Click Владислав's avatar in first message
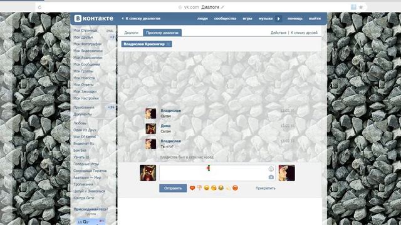401x225 pixels. coord(150,113)
